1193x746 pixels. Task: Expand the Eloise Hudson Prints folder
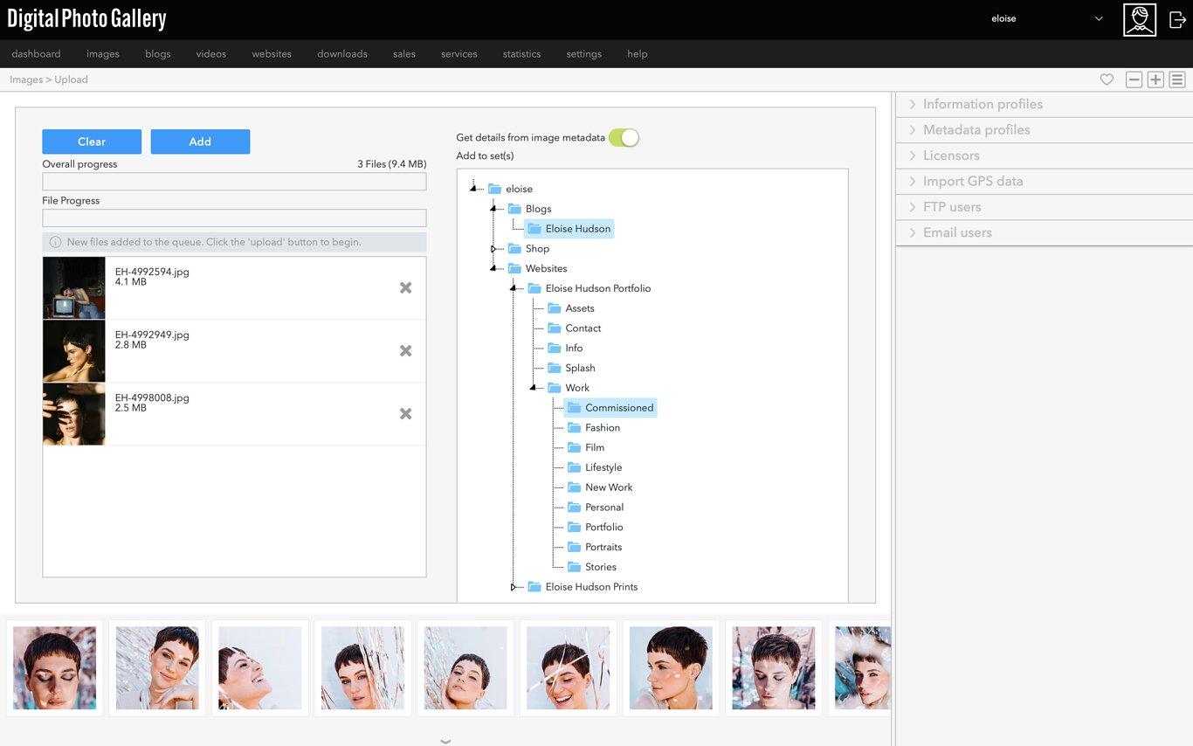point(514,587)
